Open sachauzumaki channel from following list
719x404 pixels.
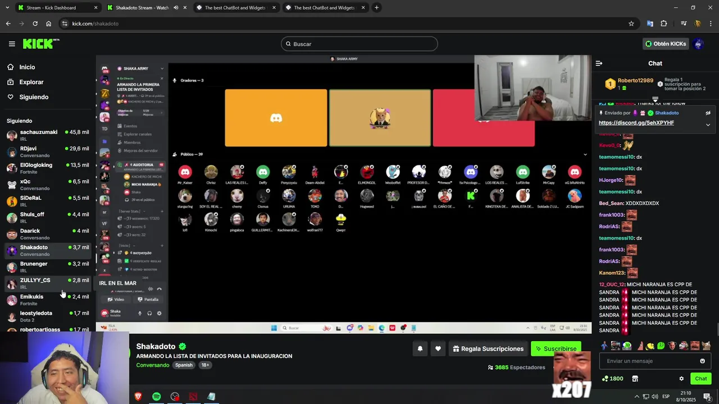click(47, 135)
